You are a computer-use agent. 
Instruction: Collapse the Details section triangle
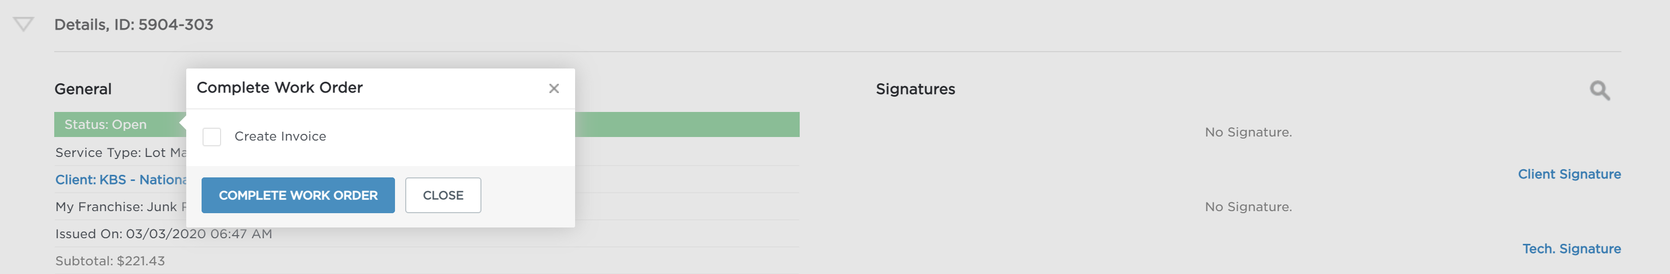24,25
